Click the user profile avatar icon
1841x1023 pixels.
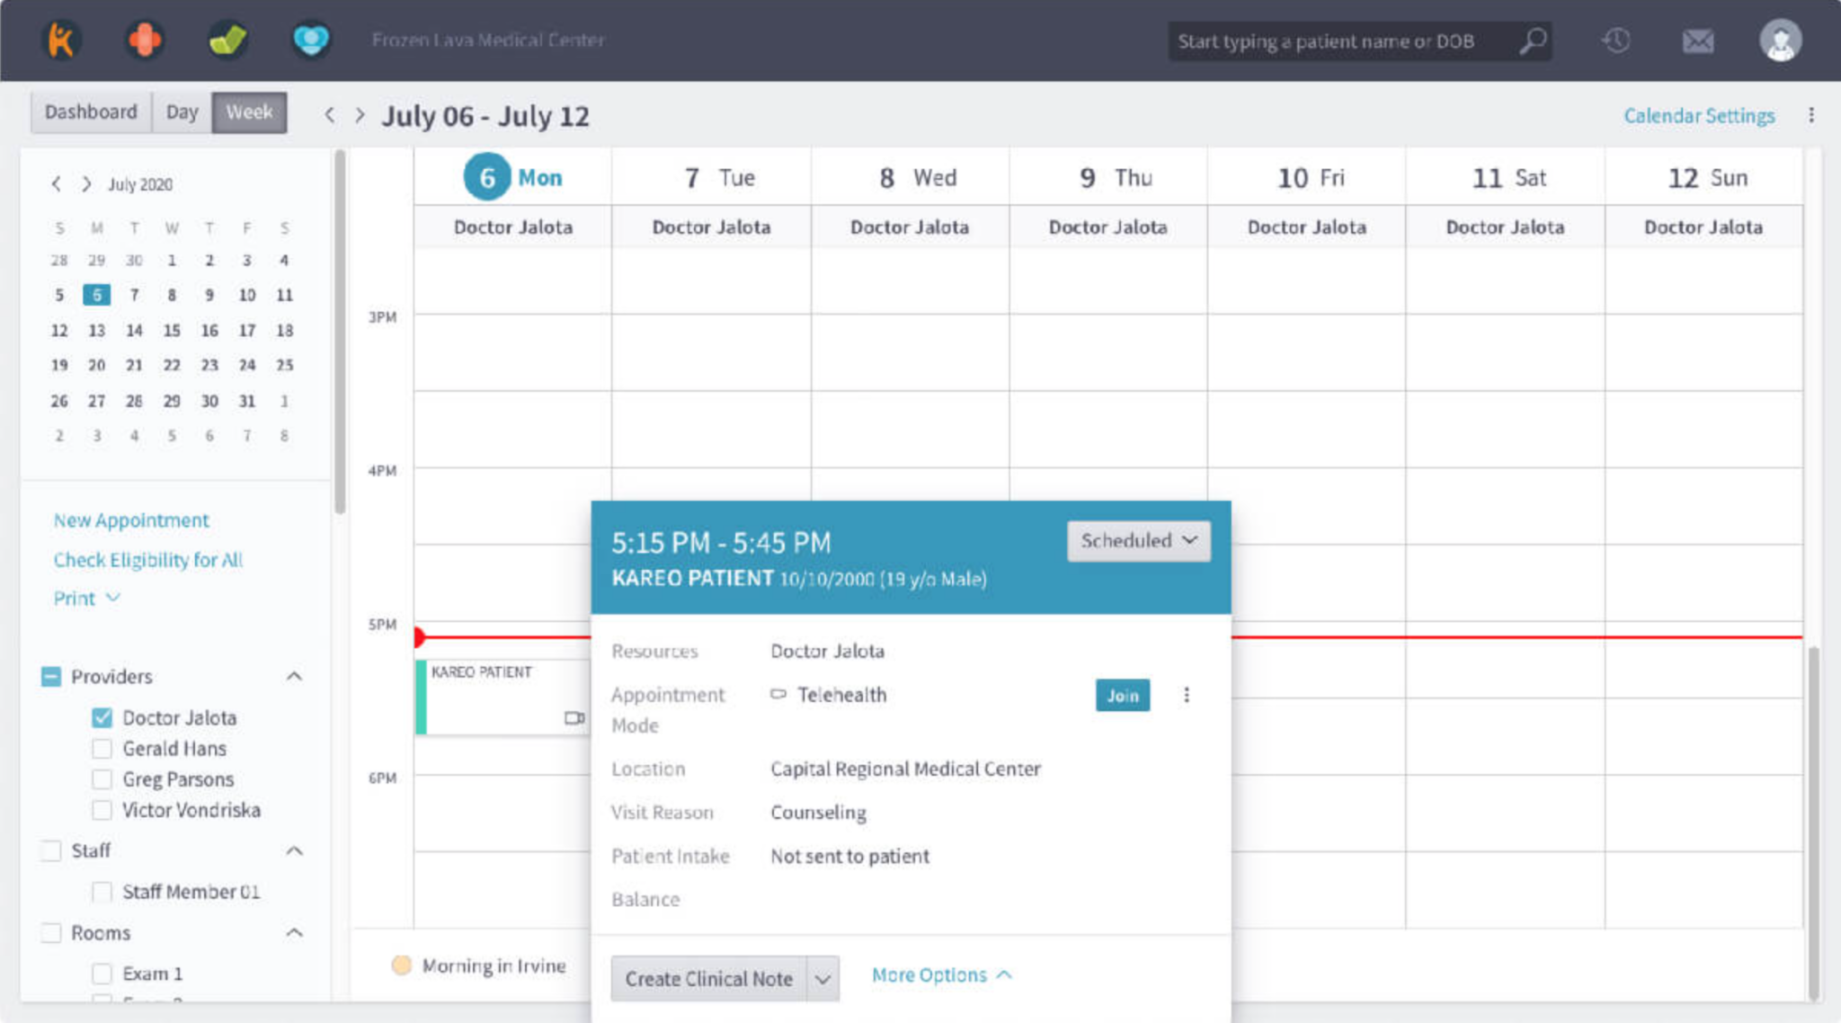pos(1780,40)
